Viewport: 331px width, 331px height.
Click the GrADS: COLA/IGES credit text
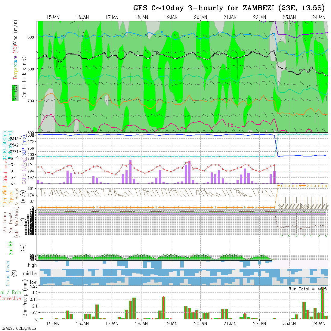pos(19,328)
